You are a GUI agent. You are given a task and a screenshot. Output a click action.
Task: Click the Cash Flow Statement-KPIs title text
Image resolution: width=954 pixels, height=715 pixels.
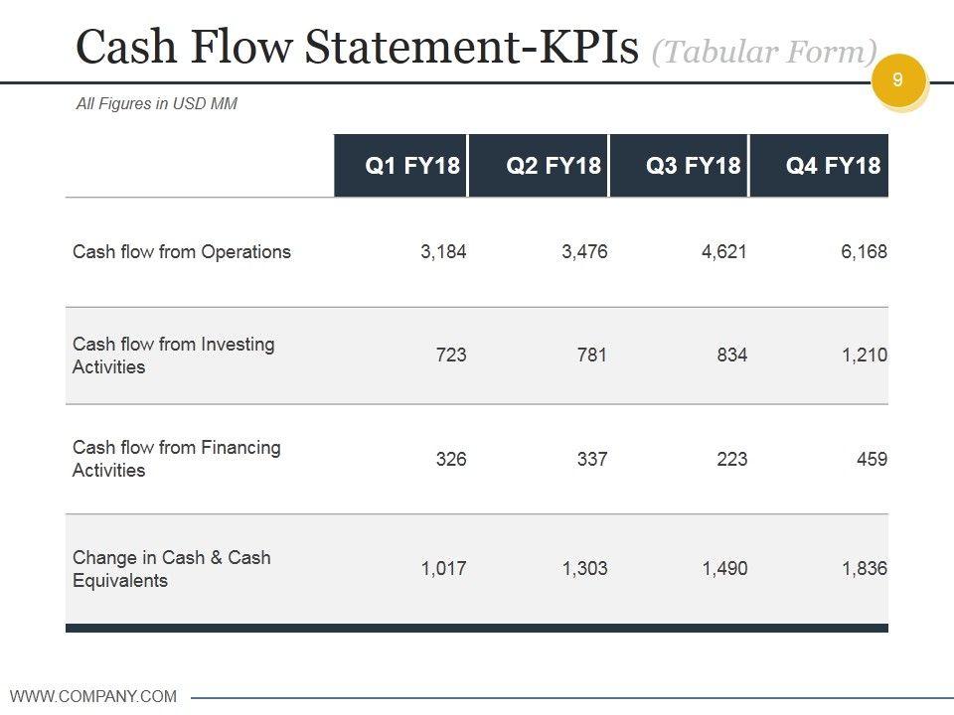coord(356,48)
